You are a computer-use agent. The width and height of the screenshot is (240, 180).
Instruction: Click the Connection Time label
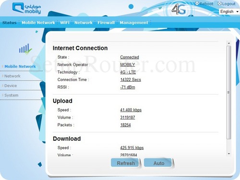73,80
